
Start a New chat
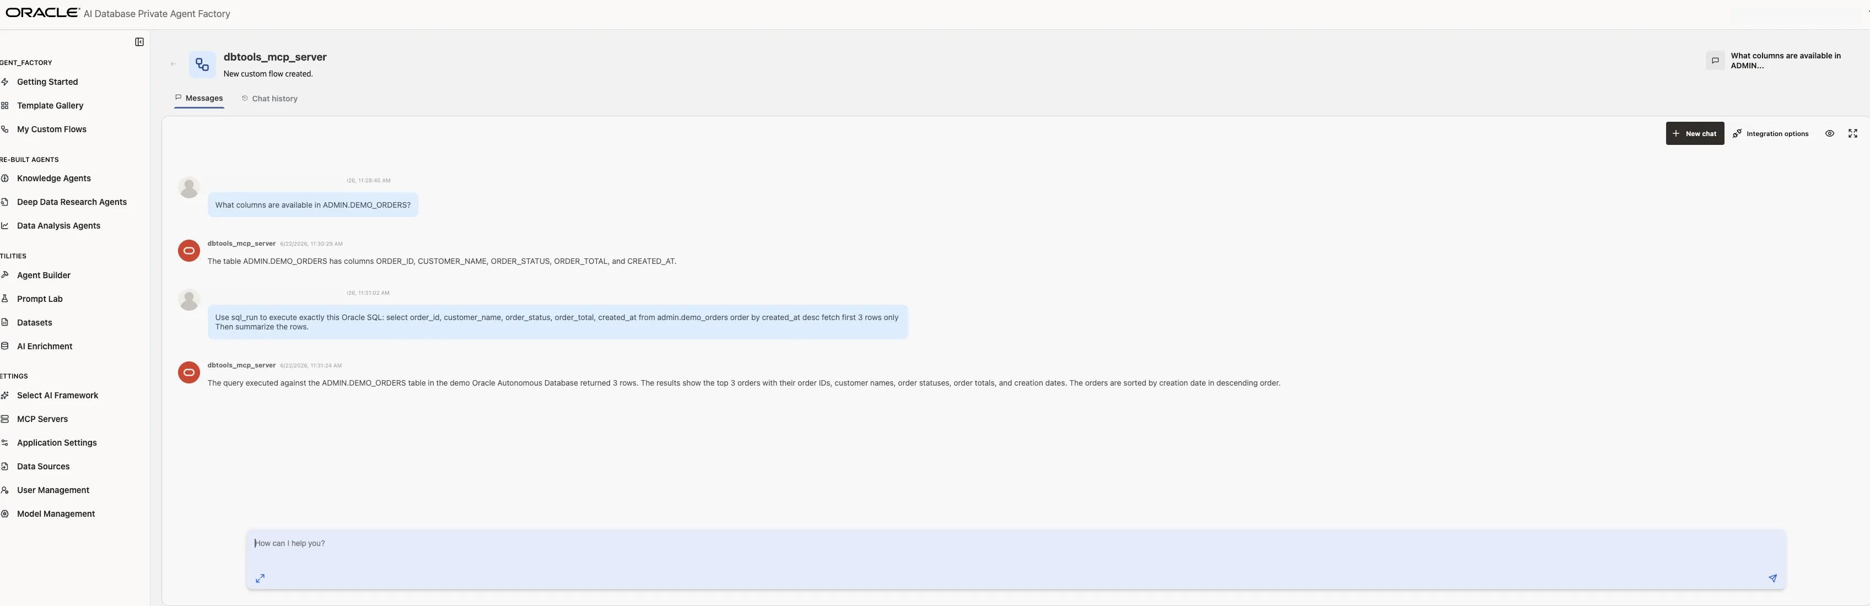click(1694, 133)
